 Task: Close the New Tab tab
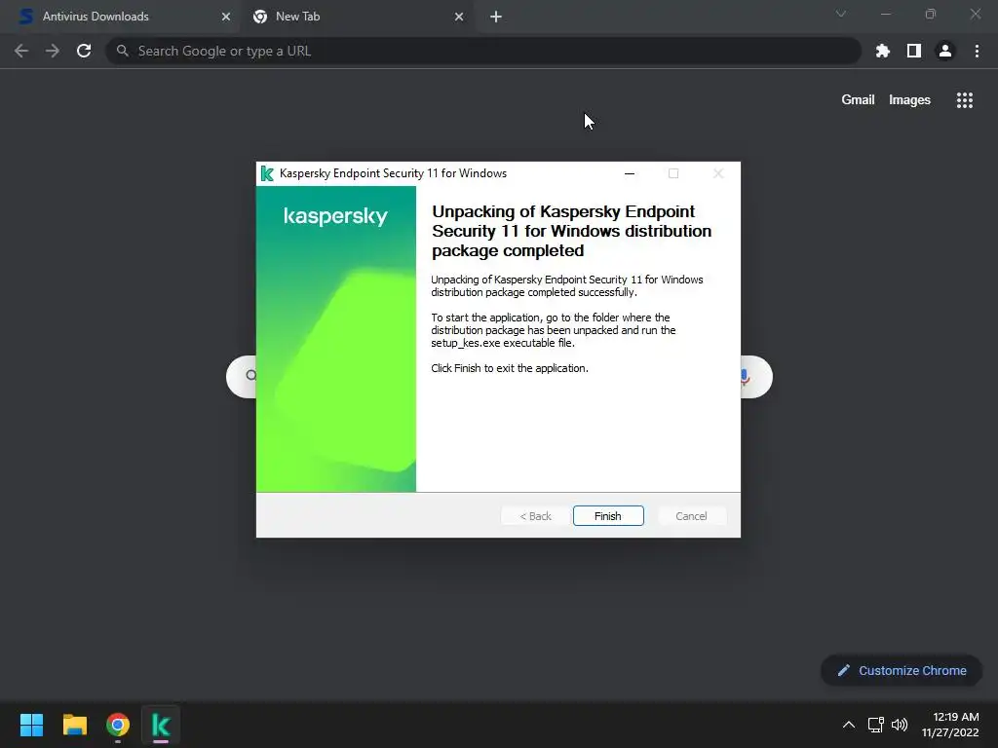pyautogui.click(x=459, y=17)
